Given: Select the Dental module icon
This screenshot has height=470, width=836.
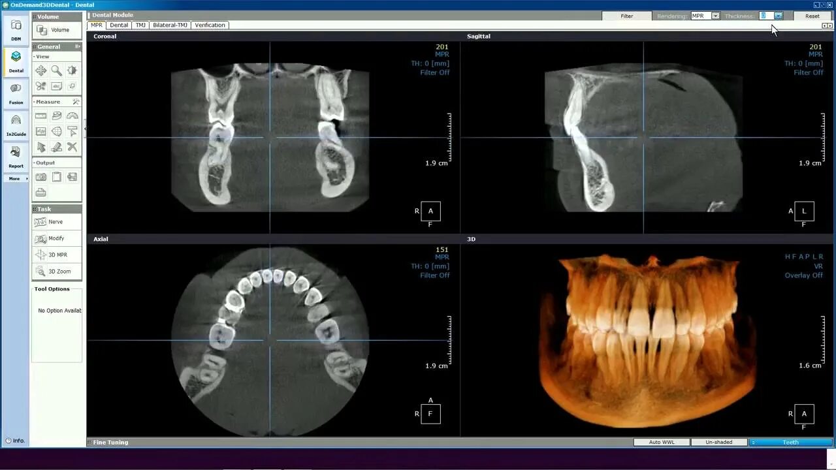Looking at the screenshot, I should tap(16, 61).
